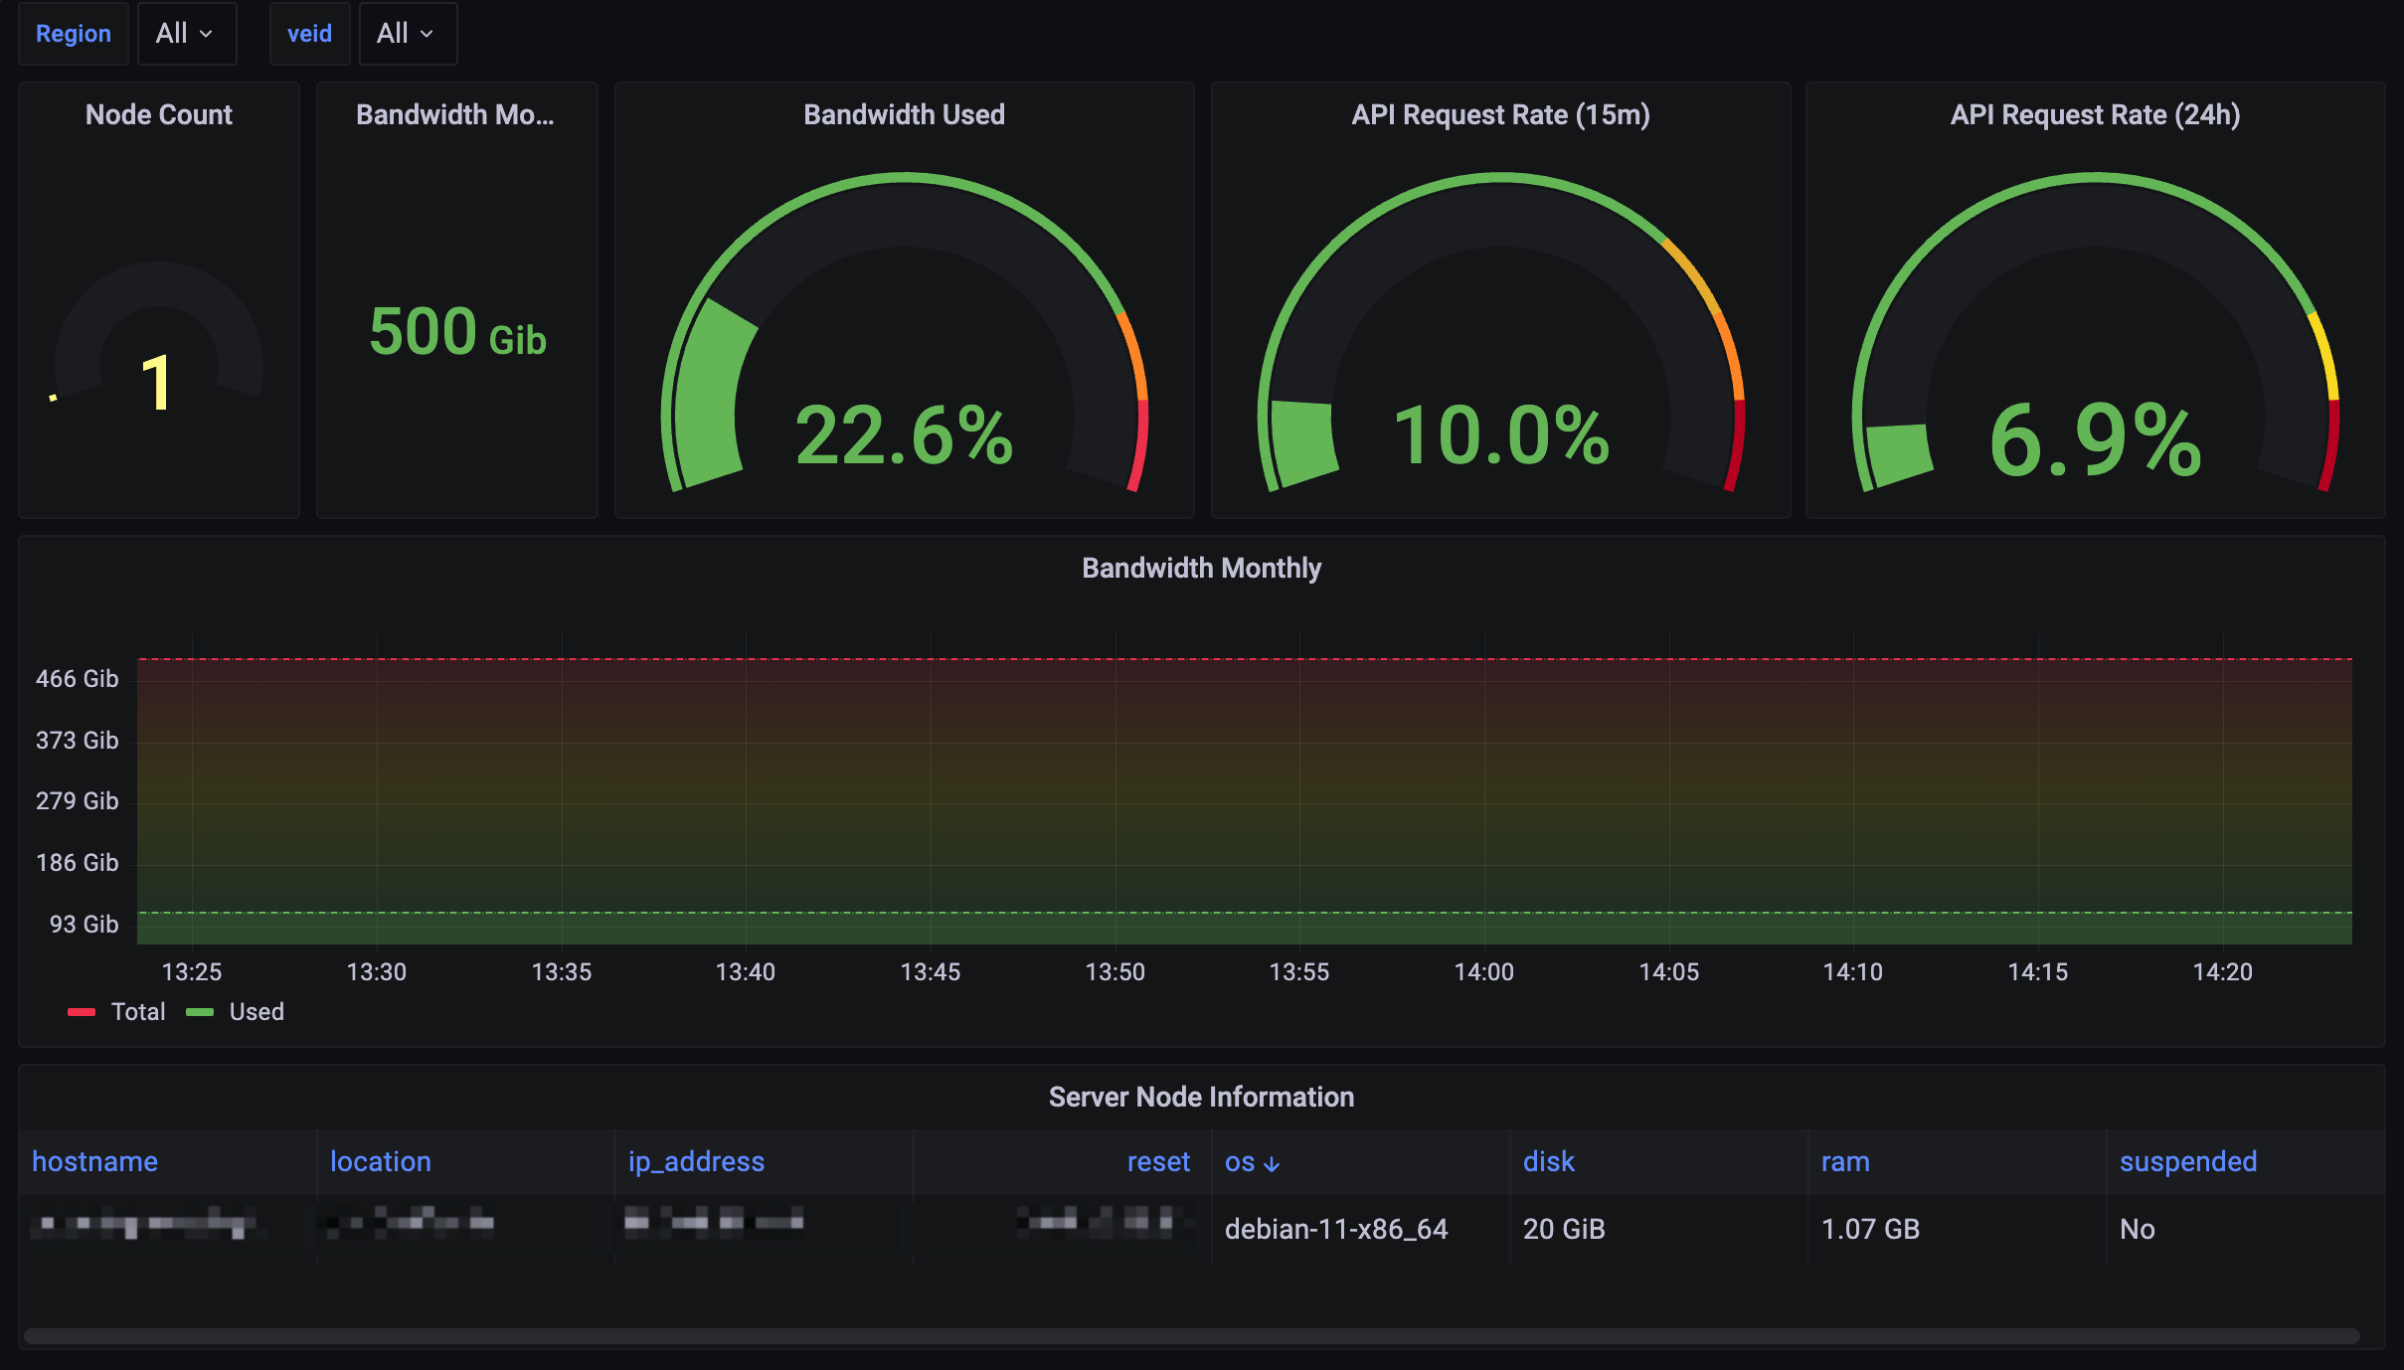This screenshot has height=1370, width=2404.
Task: Open the Bandwidth Monthly graph title menu
Action: click(x=1201, y=568)
